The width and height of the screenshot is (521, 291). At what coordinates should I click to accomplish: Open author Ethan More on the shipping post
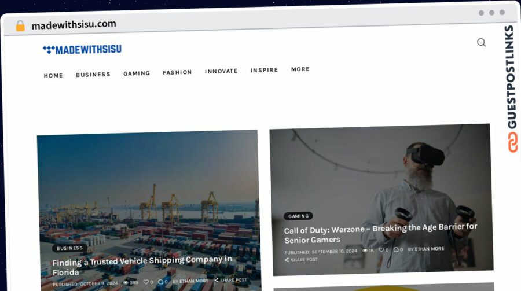point(194,281)
